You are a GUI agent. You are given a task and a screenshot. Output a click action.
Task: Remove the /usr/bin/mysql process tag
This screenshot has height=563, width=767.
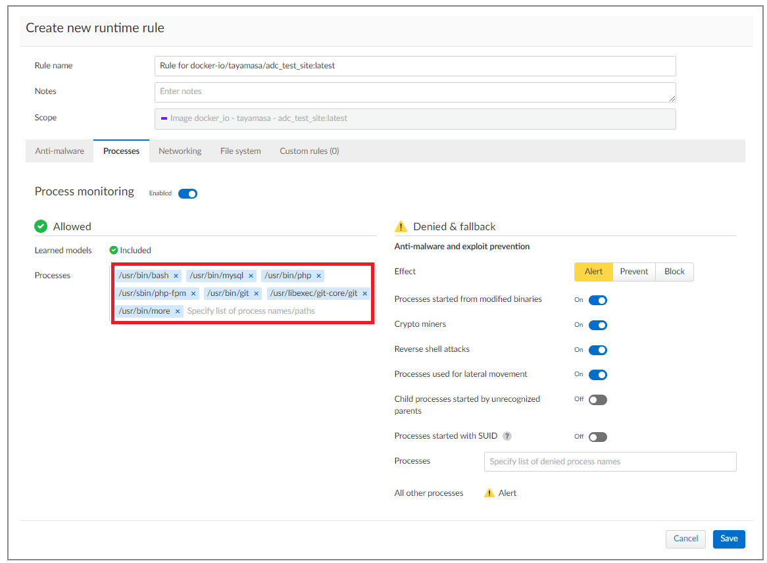tap(251, 276)
